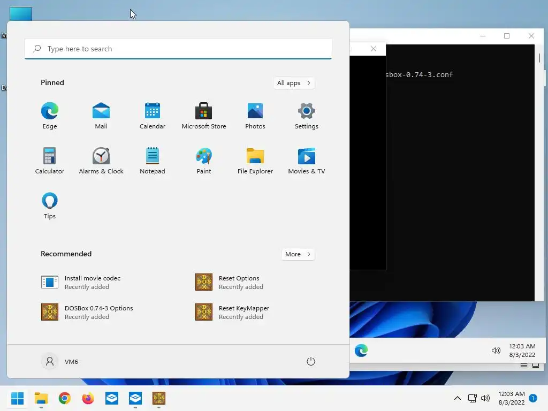Image resolution: width=548 pixels, height=411 pixels.
Task: Launch Firefox from the taskbar
Action: pos(88,398)
